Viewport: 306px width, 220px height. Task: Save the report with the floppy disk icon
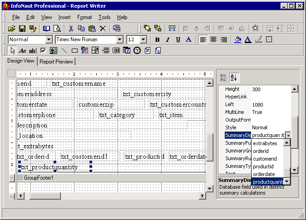click(22, 29)
